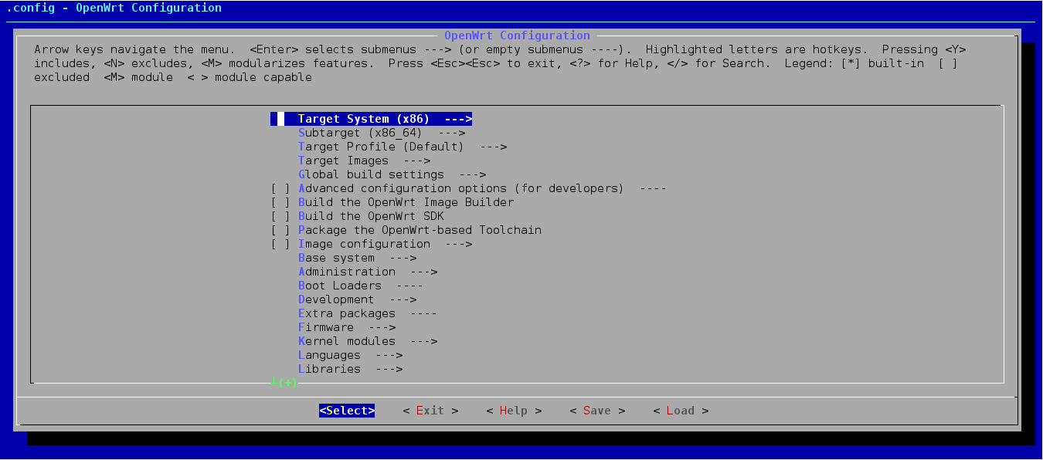Expand the Administration submenu entry
This screenshot has height=460, width=1043.
click(x=368, y=272)
